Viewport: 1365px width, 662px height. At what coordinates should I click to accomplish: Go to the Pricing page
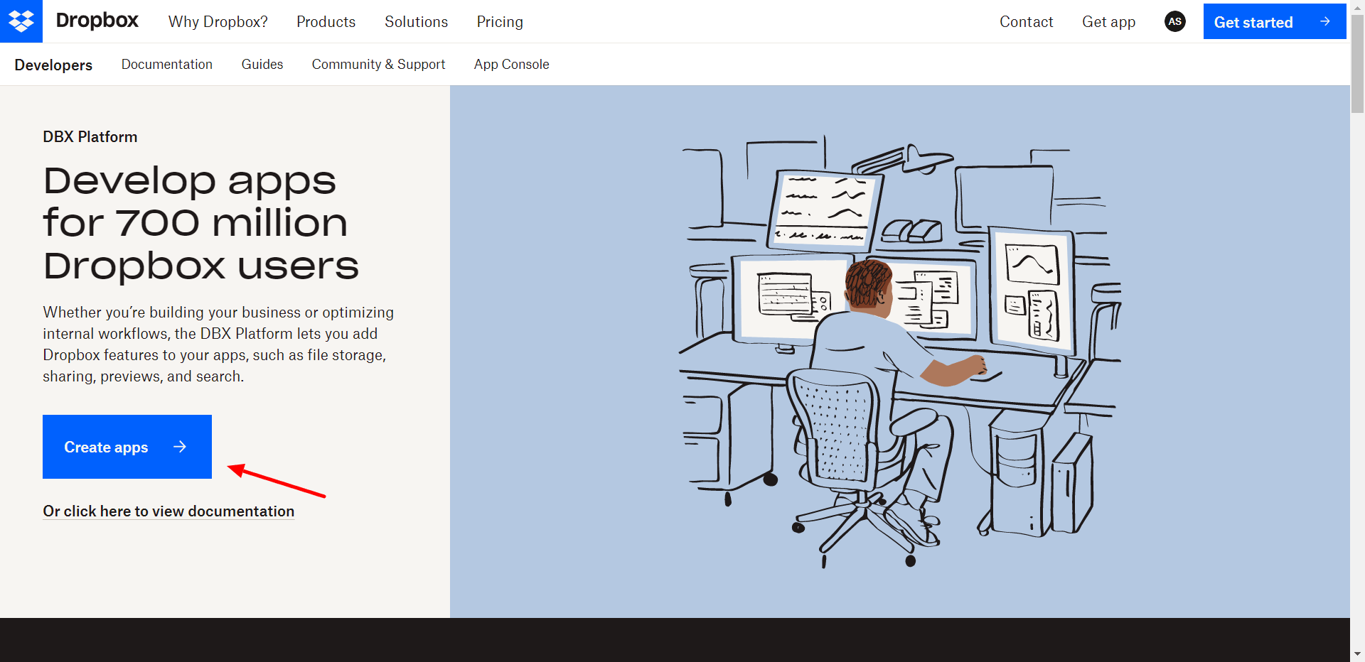500,22
